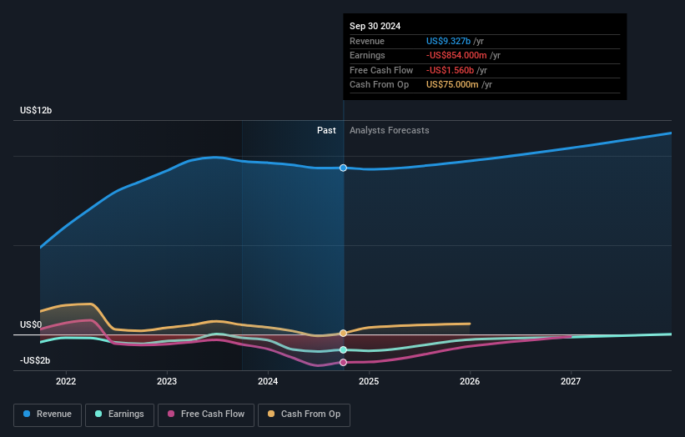Select the 2027 year on the timeline axis

click(571, 382)
